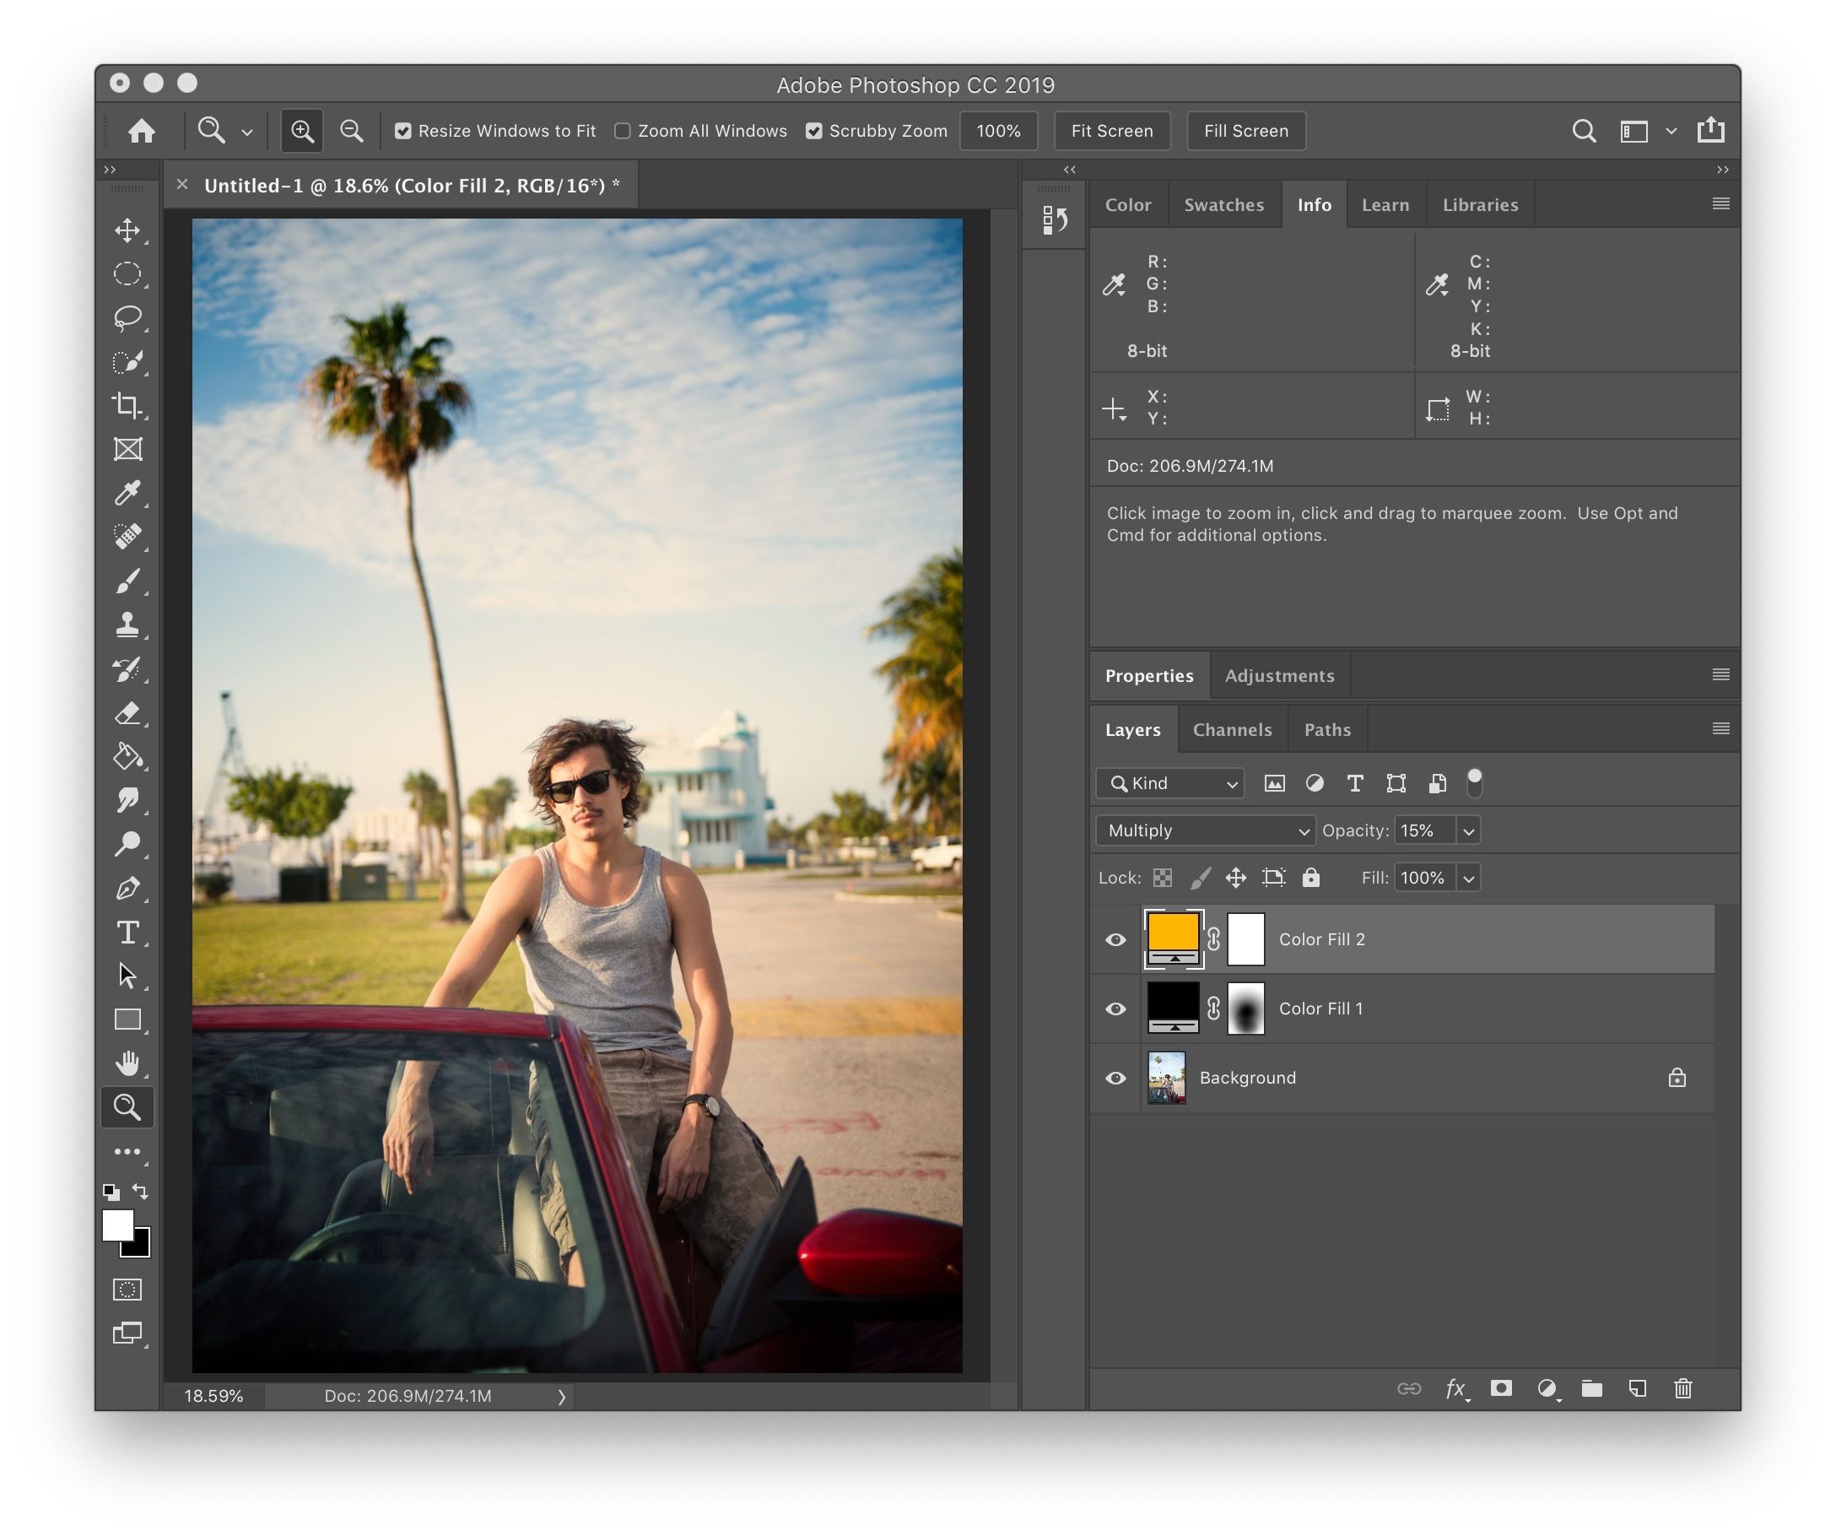Image resolution: width=1836 pixels, height=1536 pixels.
Task: Select the Clone Stamp tool
Action: tap(128, 624)
